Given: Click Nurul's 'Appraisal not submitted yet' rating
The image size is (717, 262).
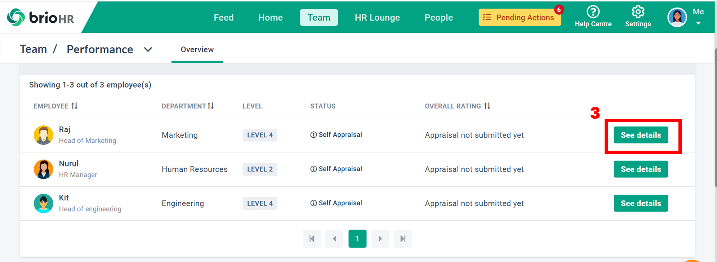Looking at the screenshot, I should point(474,169).
